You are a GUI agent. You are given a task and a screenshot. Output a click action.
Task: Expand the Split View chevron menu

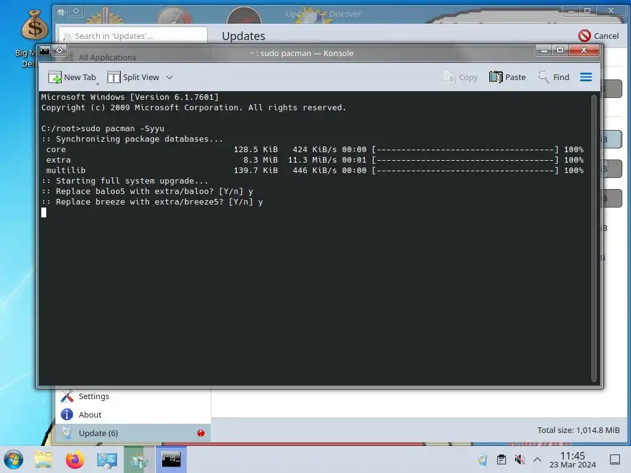[169, 77]
